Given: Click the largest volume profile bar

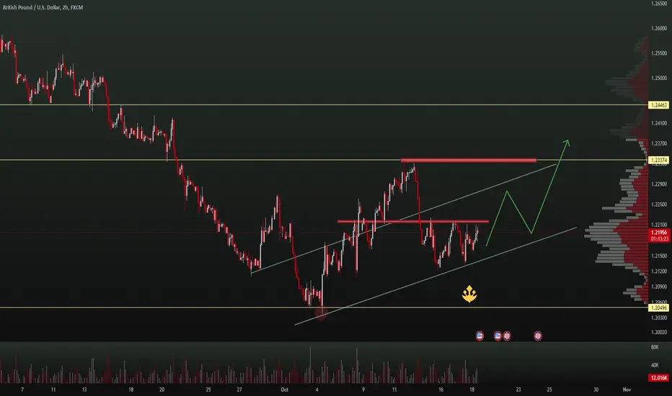Looking at the screenshot, I should 616,235.
